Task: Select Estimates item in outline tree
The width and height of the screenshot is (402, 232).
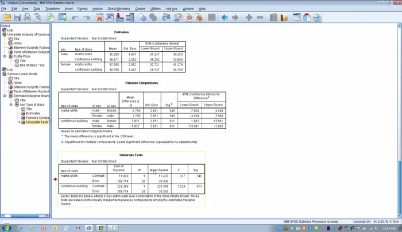Action: point(33,113)
